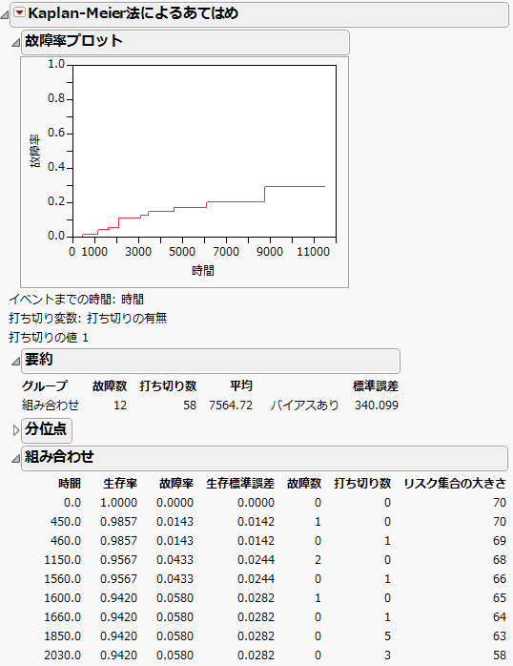Click the 時間 column header in 組み合わせ table
Image resolution: width=513 pixels, height=666 pixels.
coord(70,483)
